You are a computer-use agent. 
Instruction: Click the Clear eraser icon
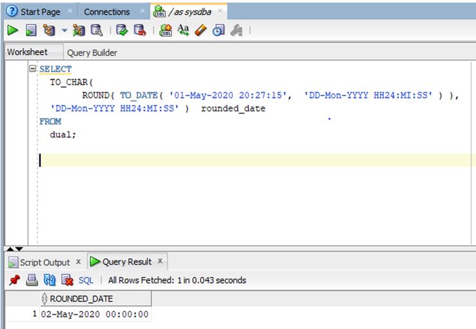point(201,30)
